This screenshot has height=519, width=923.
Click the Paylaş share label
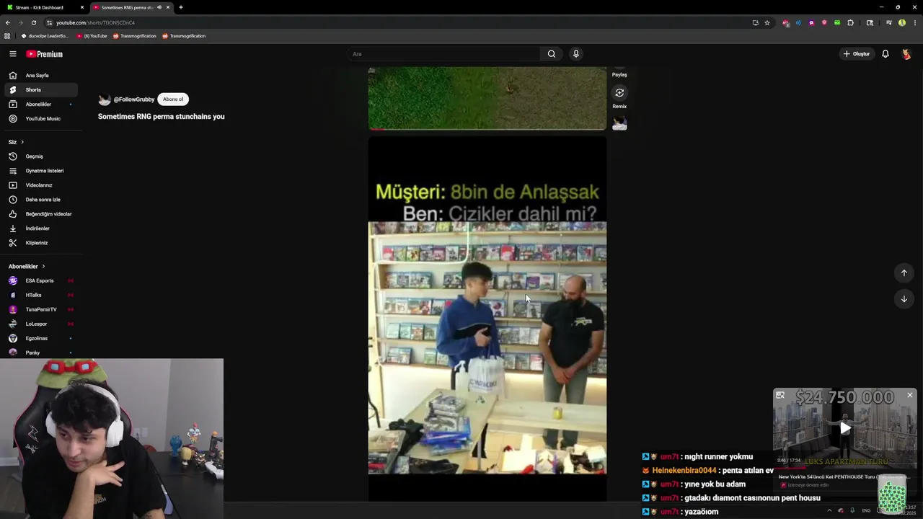point(619,75)
